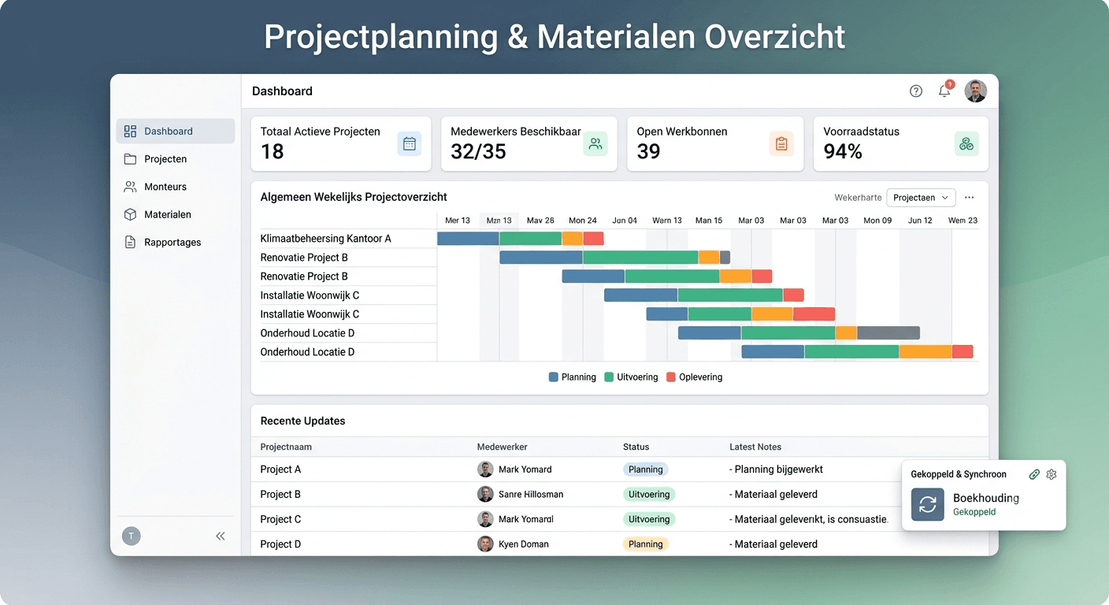This screenshot has width=1109, height=605.
Task: Click the Planning status badge of Project A
Action: click(x=646, y=470)
